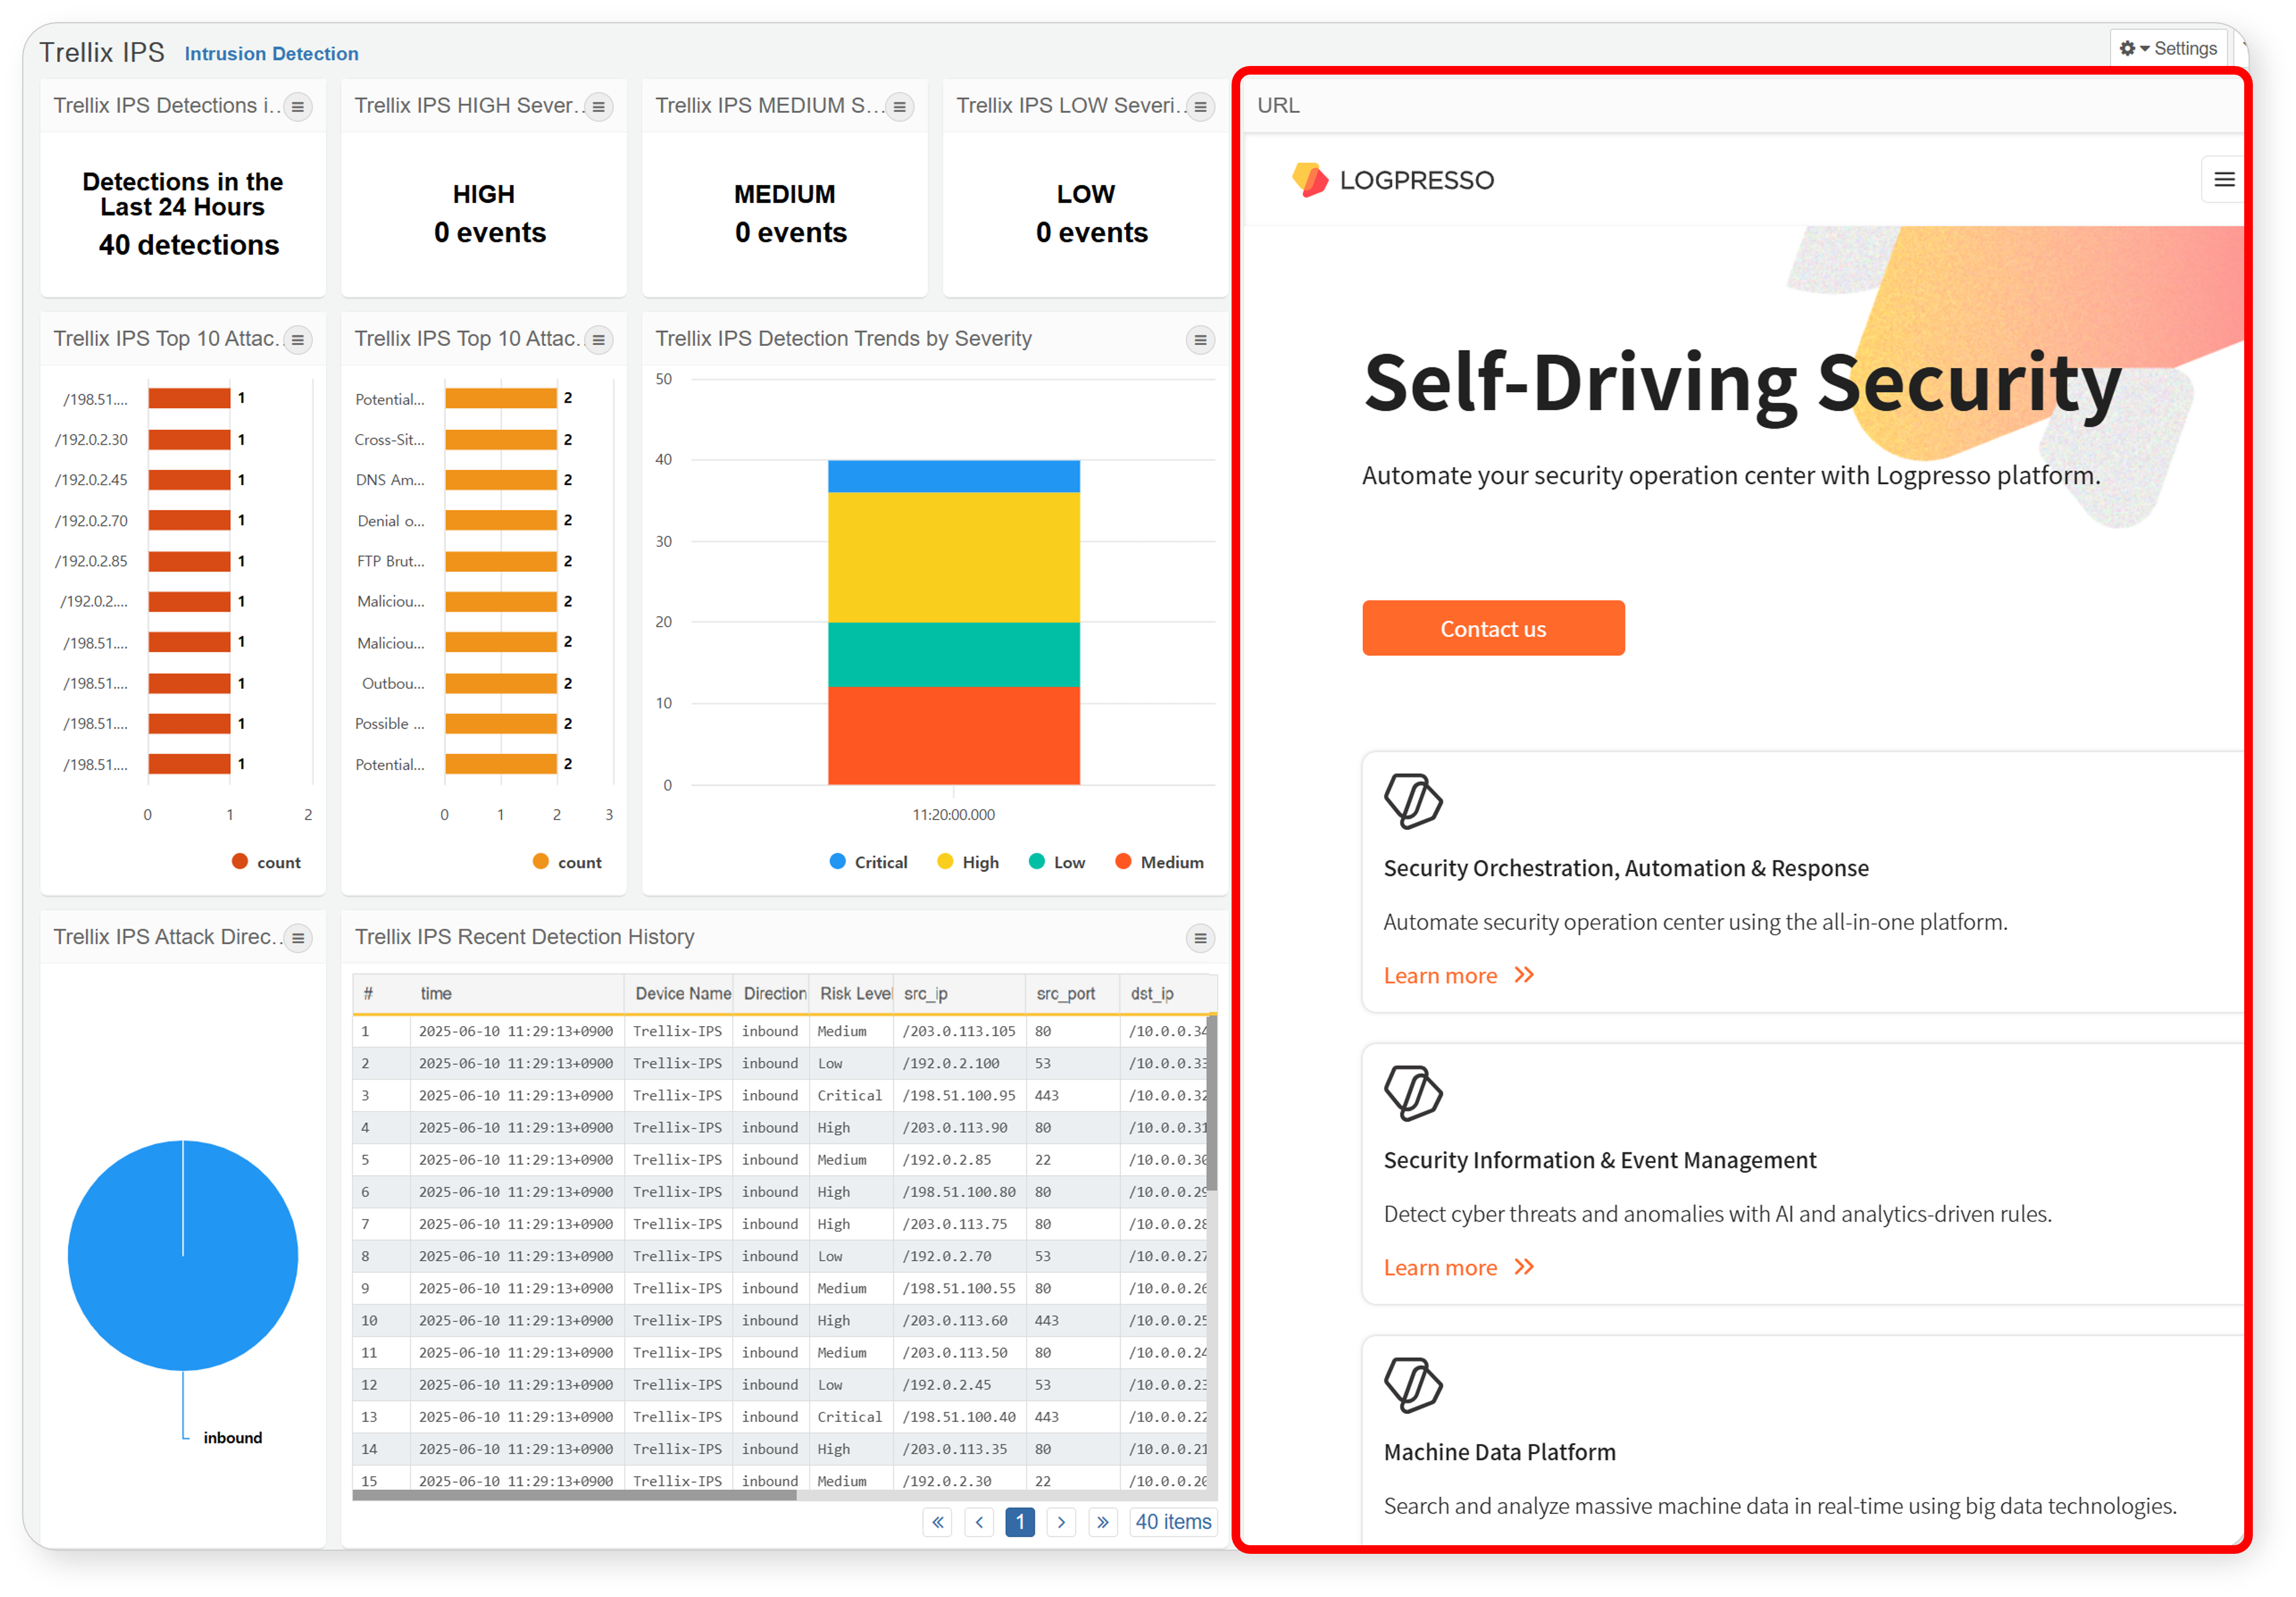Open menu of Trellix IPS Detections widget
This screenshot has height=1597, width=2296.
[x=297, y=107]
